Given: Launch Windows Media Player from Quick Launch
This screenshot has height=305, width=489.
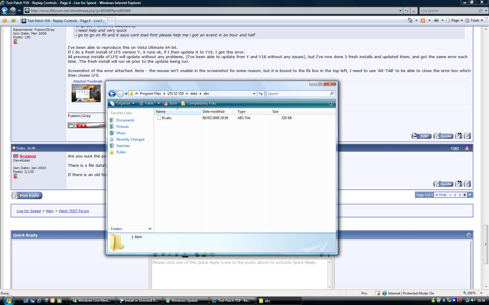Looking at the screenshot, I should coord(59,301).
